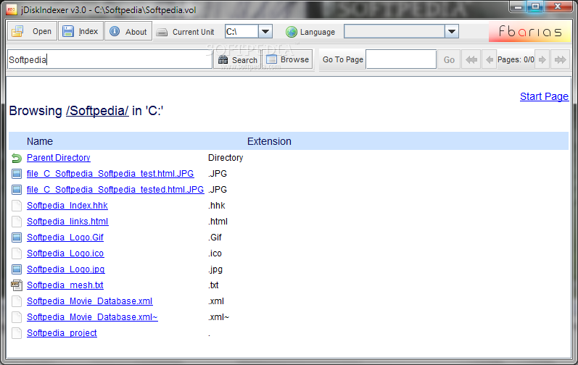
Task: Click the Extension column header
Action: pyautogui.click(x=269, y=141)
